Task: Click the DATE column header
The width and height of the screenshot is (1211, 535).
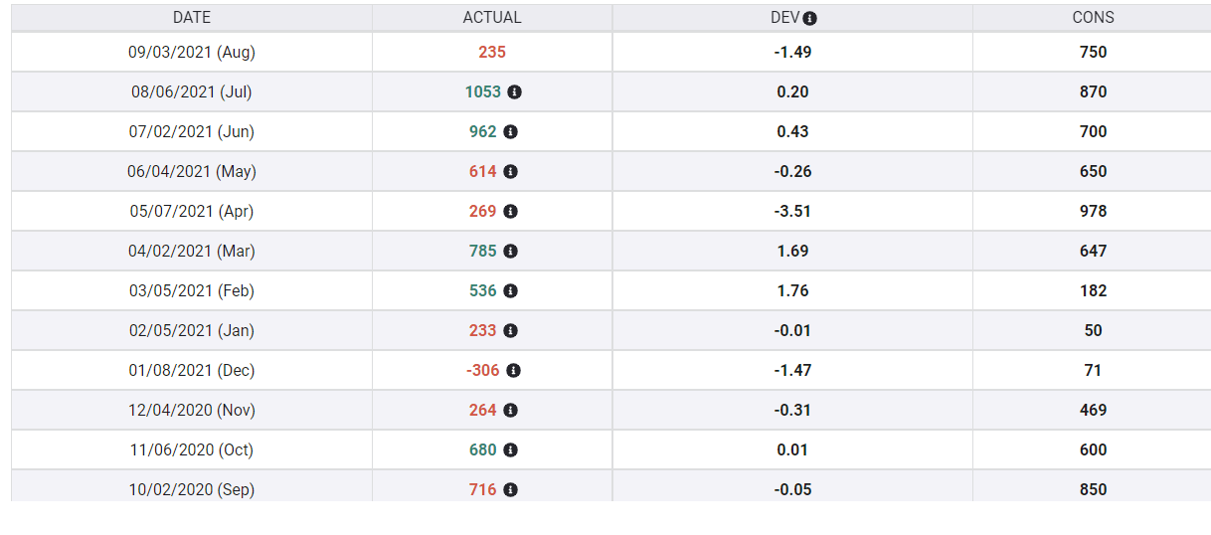Action: 192,18
